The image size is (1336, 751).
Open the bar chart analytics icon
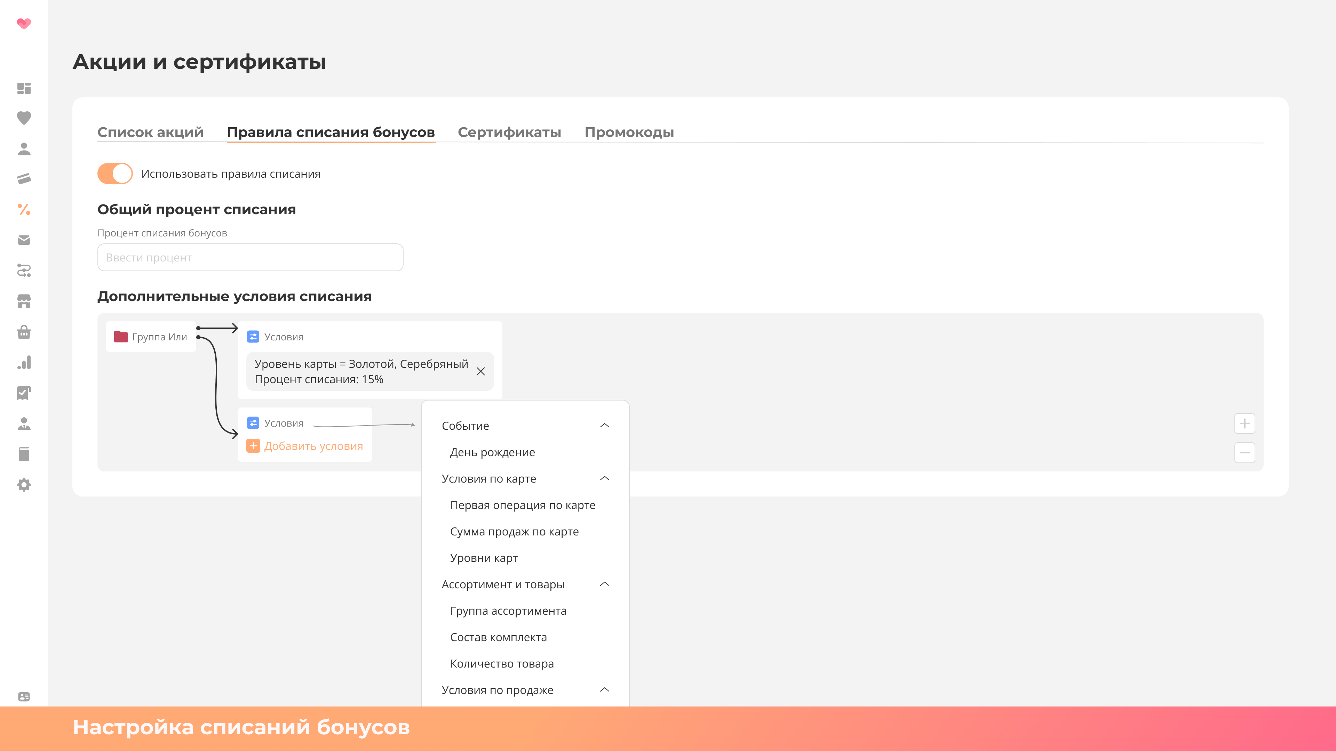pos(24,362)
